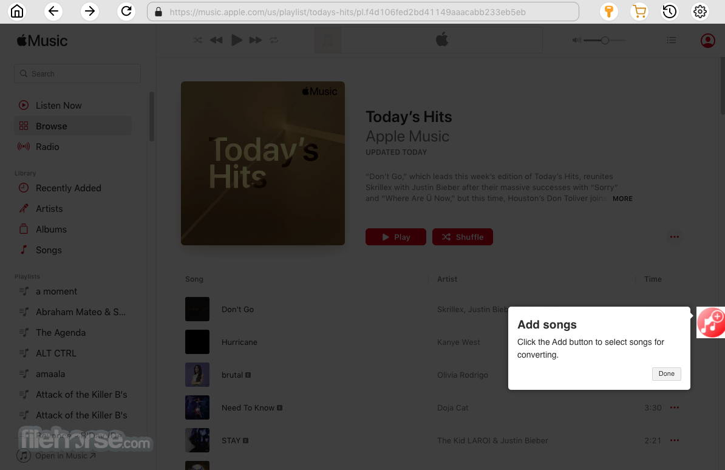Select the song title brutal
This screenshot has width=725, height=470.
coord(232,375)
